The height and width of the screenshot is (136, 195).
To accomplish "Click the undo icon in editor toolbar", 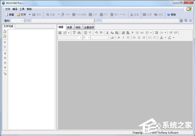I will point(96,33).
